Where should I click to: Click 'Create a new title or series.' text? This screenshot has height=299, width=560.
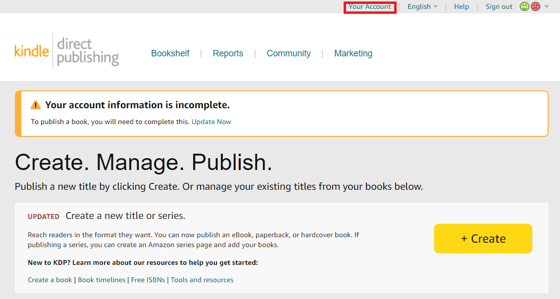click(125, 216)
